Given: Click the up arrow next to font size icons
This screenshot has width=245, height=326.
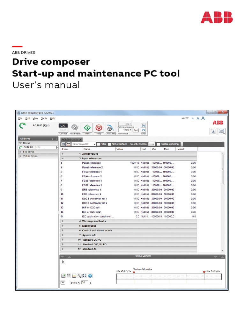Looking at the screenshot, I should [x=183, y=118].
